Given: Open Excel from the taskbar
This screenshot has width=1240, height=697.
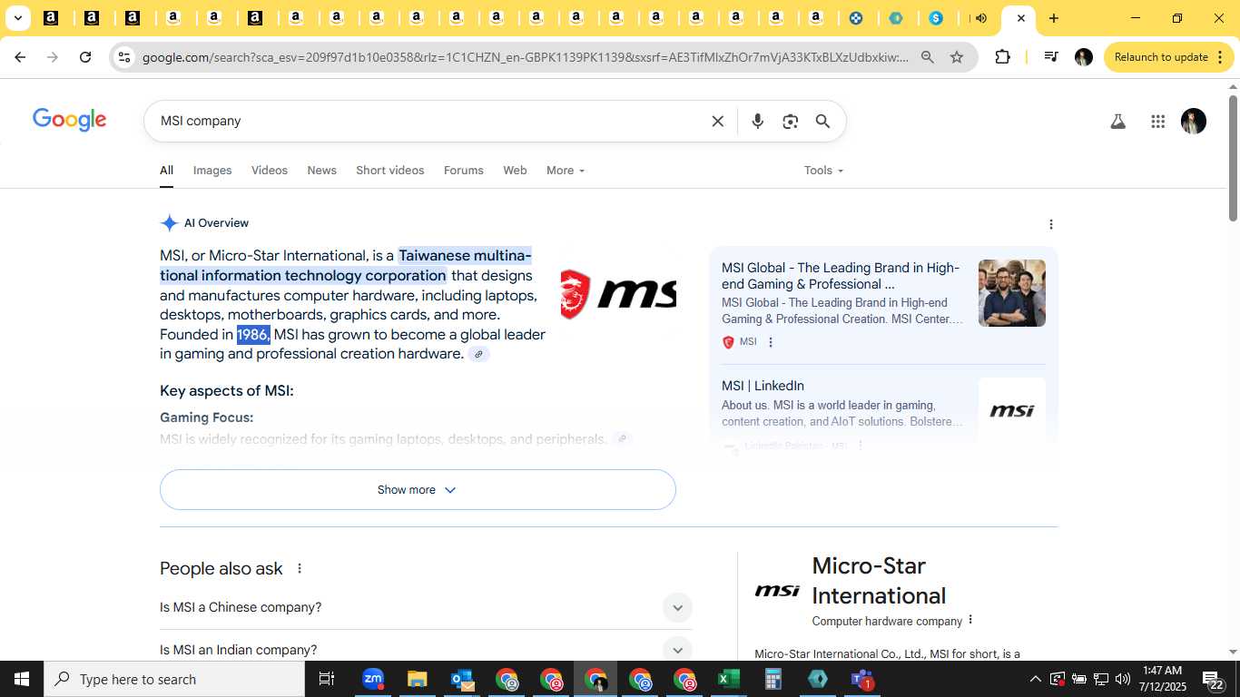Looking at the screenshot, I should pos(728,679).
